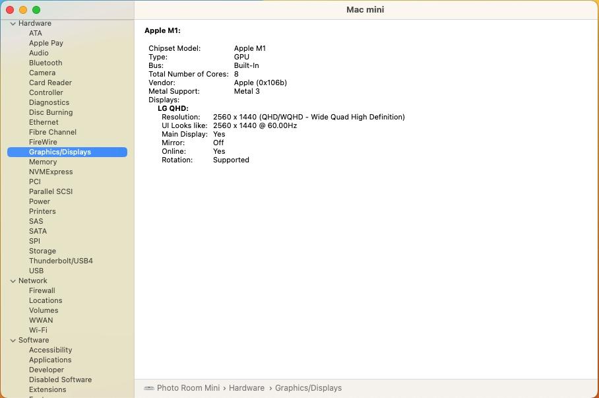This screenshot has width=599, height=398.
Task: Open the Firewall network entry
Action: 42,290
